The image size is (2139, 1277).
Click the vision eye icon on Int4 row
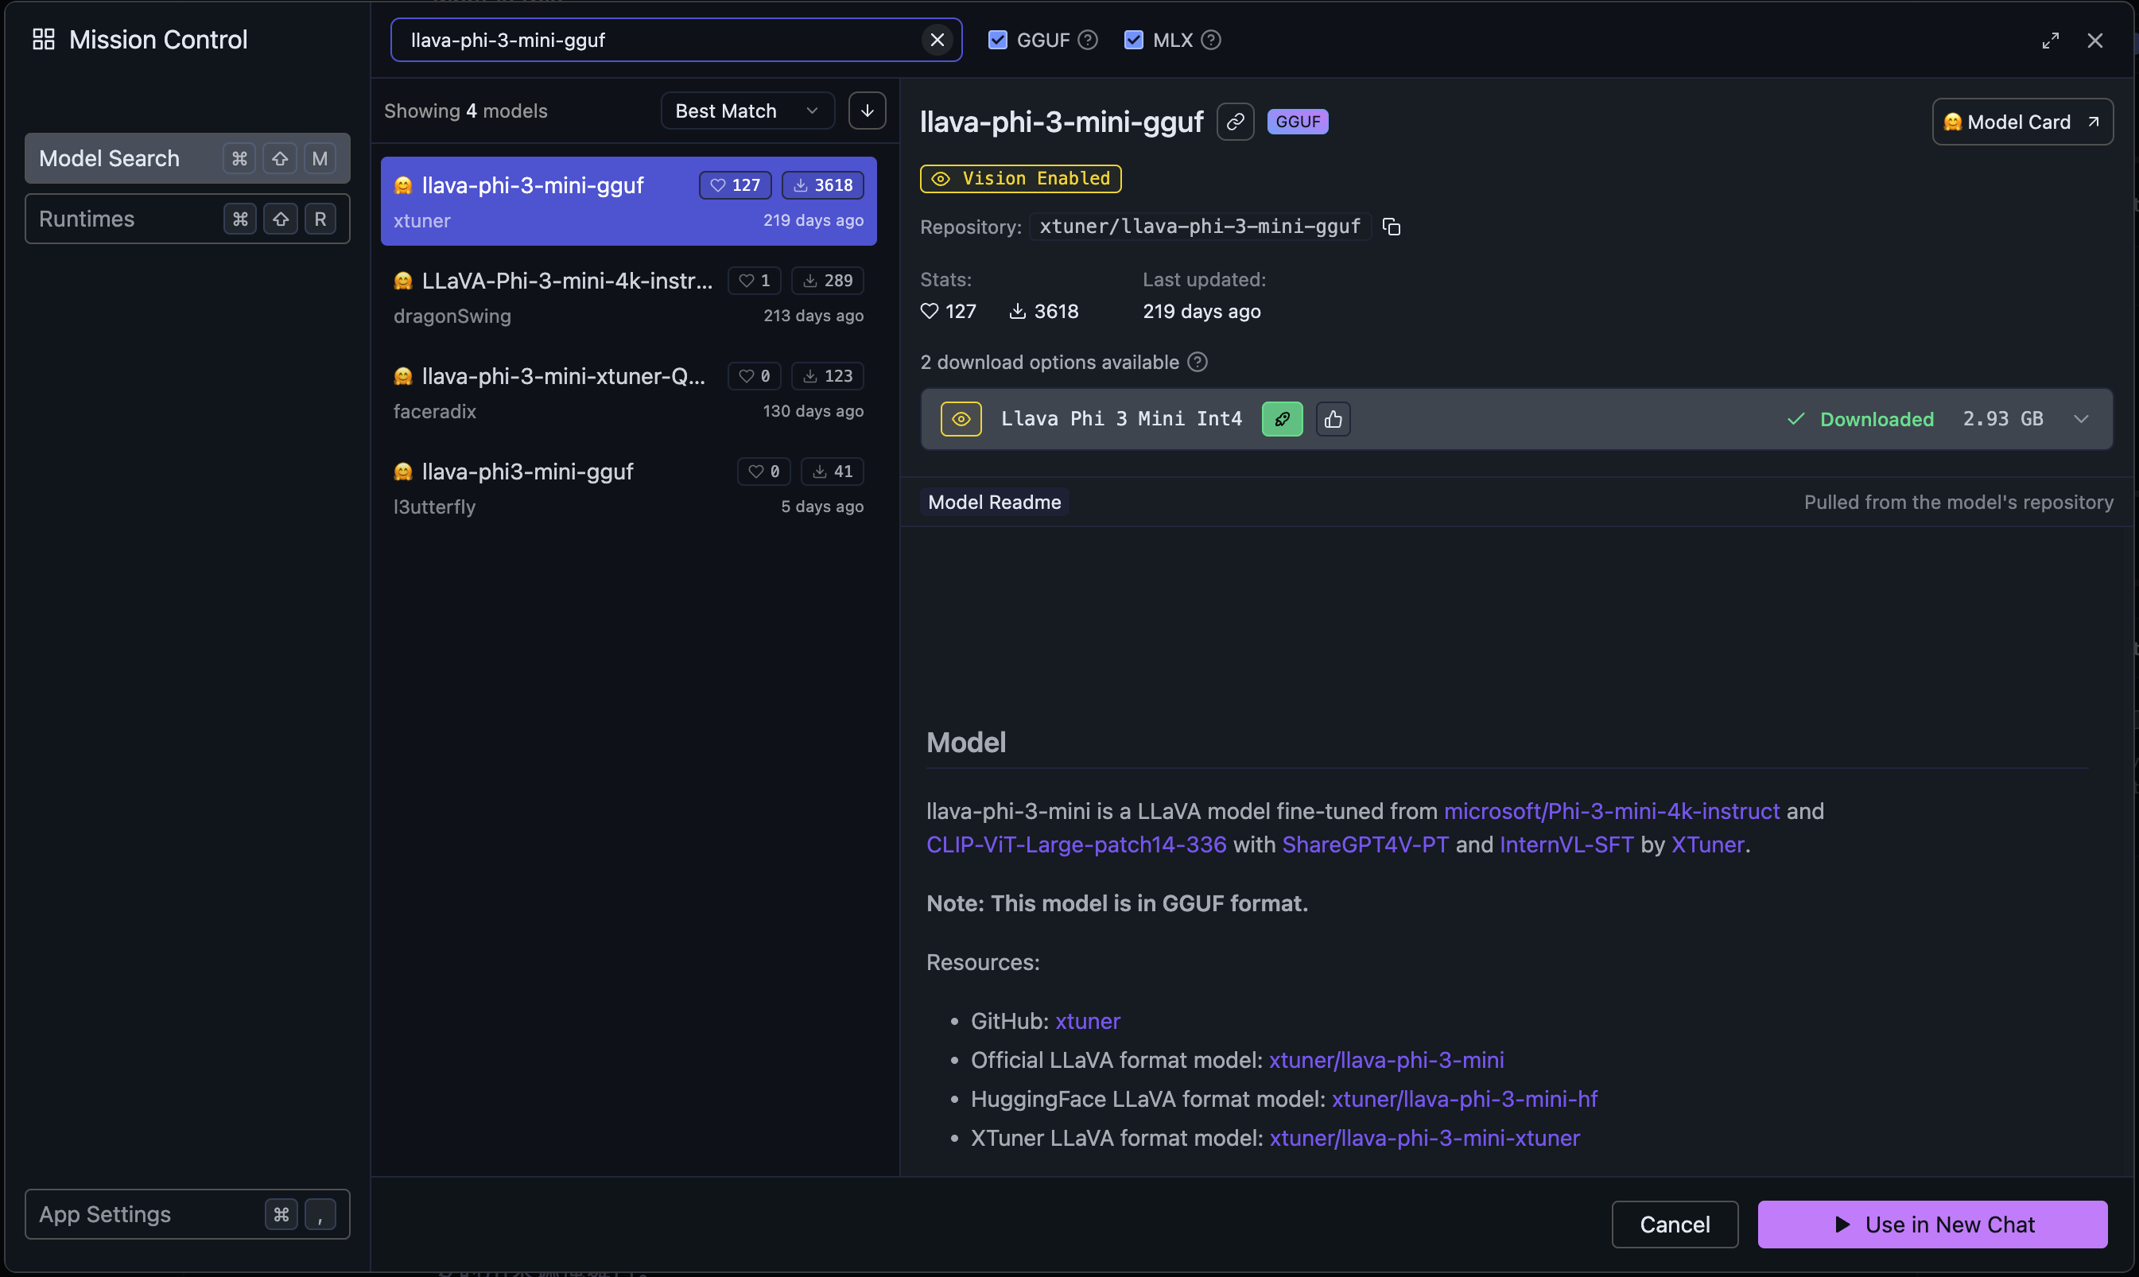[x=961, y=419]
